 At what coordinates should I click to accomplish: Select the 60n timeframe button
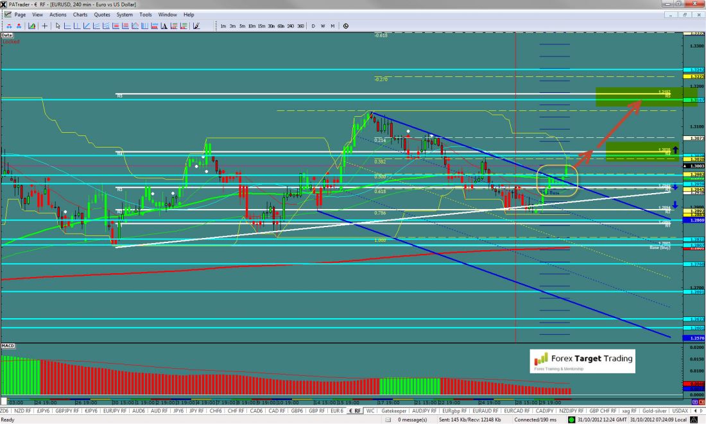click(x=280, y=26)
